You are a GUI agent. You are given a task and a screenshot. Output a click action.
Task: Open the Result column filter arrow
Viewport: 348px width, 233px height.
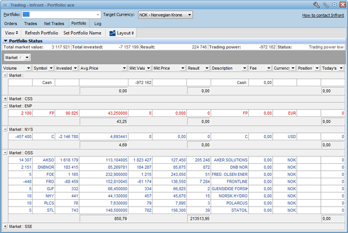pyautogui.click(x=207, y=68)
